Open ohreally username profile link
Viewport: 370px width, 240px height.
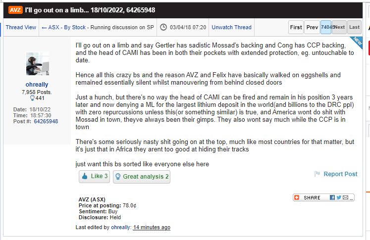(37, 85)
